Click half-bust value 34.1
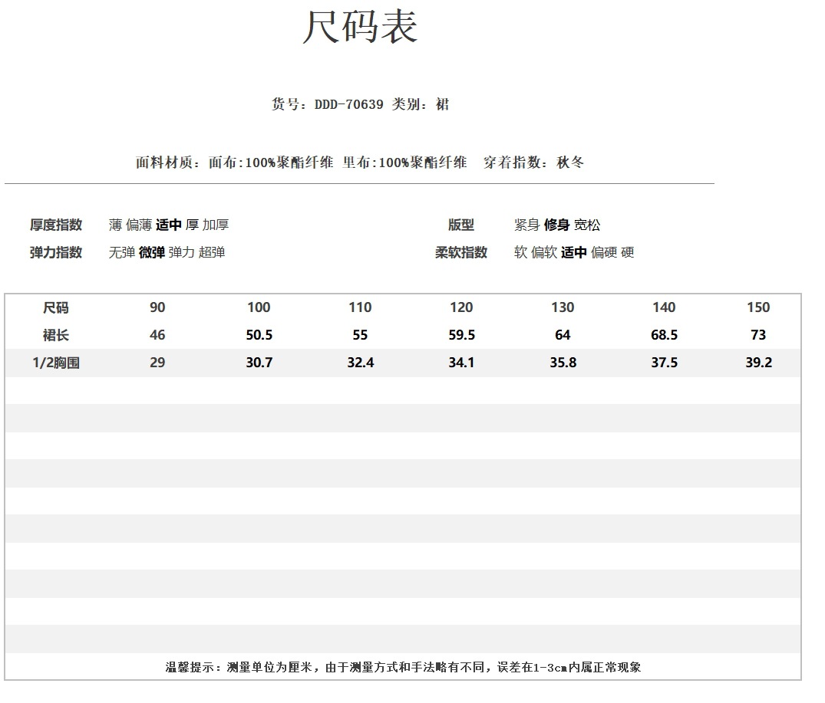This screenshot has width=825, height=703. point(461,363)
